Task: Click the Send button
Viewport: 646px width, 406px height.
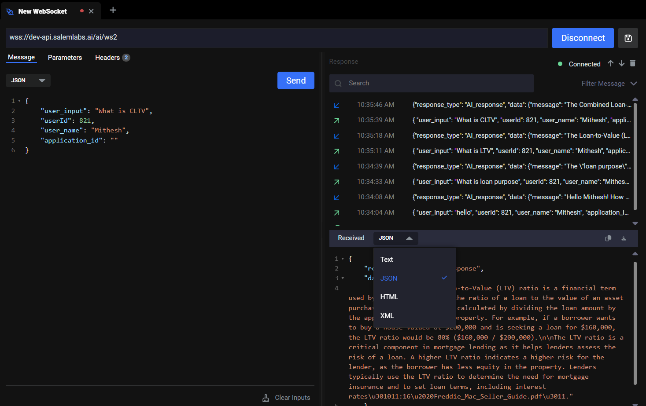Action: coord(295,80)
